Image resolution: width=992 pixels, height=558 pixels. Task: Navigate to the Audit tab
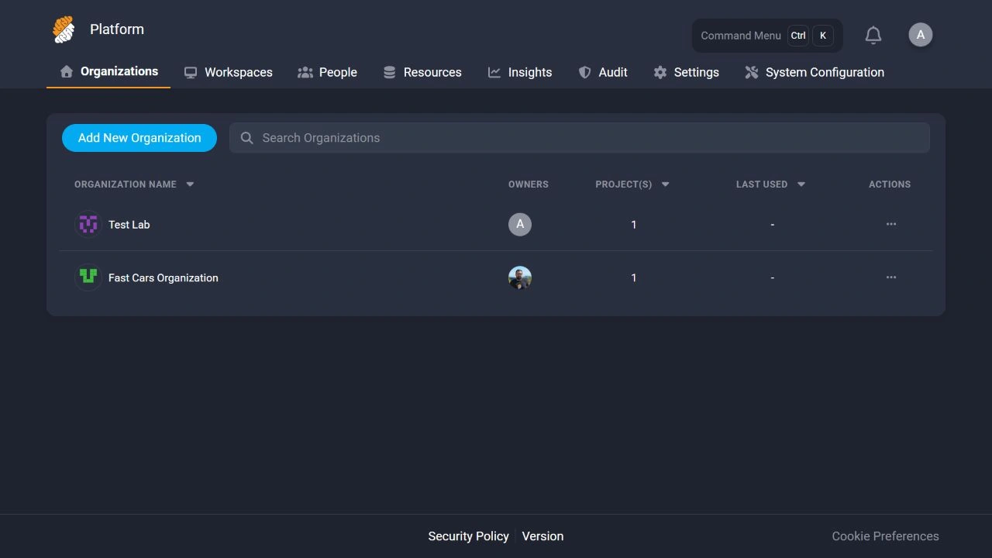[603, 72]
